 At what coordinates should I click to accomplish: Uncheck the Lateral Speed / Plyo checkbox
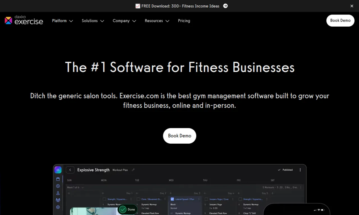pos(172,199)
